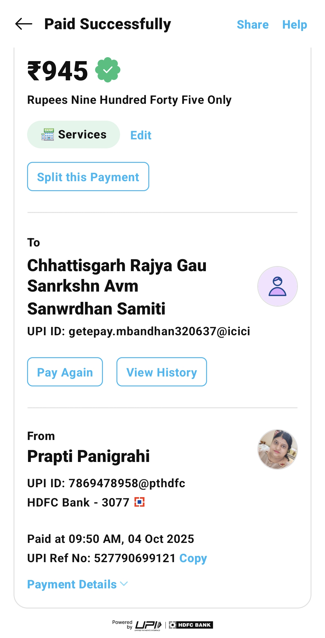Image resolution: width=325 pixels, height=638 pixels.
Task: Tap the Services category chip
Action: tap(73, 135)
